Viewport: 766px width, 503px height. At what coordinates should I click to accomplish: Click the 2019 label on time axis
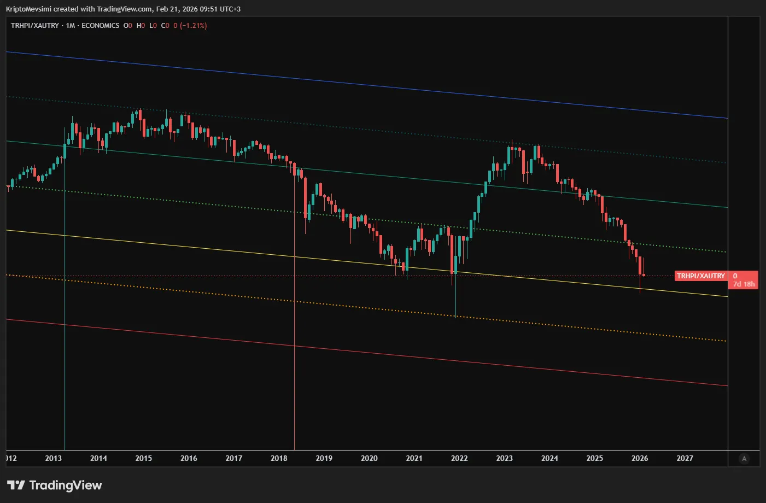pos(324,458)
